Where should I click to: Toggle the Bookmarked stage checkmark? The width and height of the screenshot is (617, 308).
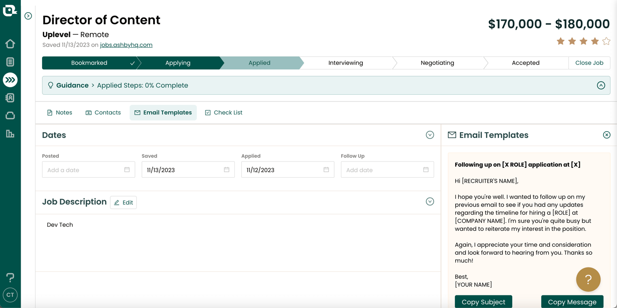click(x=132, y=63)
